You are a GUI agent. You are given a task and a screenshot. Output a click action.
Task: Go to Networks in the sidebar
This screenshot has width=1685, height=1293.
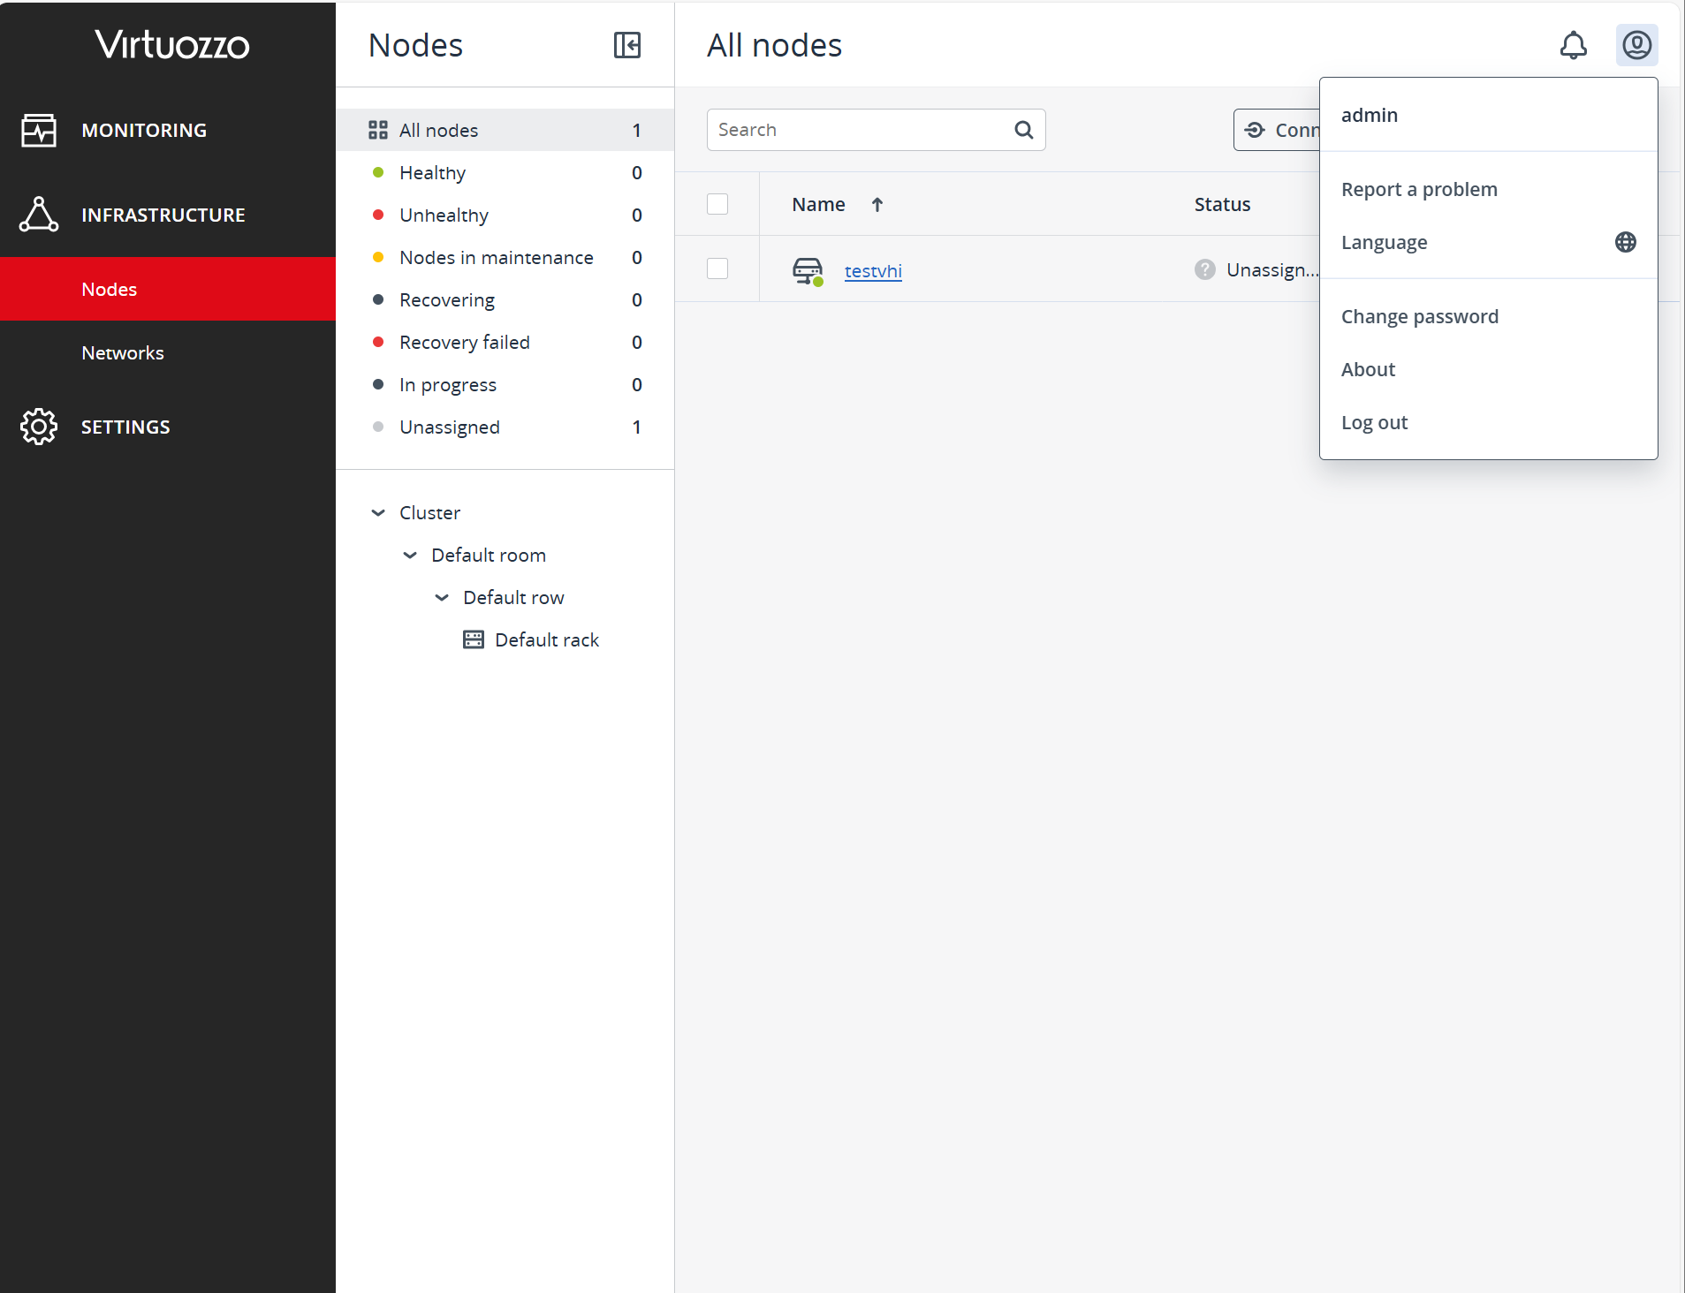tap(168, 352)
